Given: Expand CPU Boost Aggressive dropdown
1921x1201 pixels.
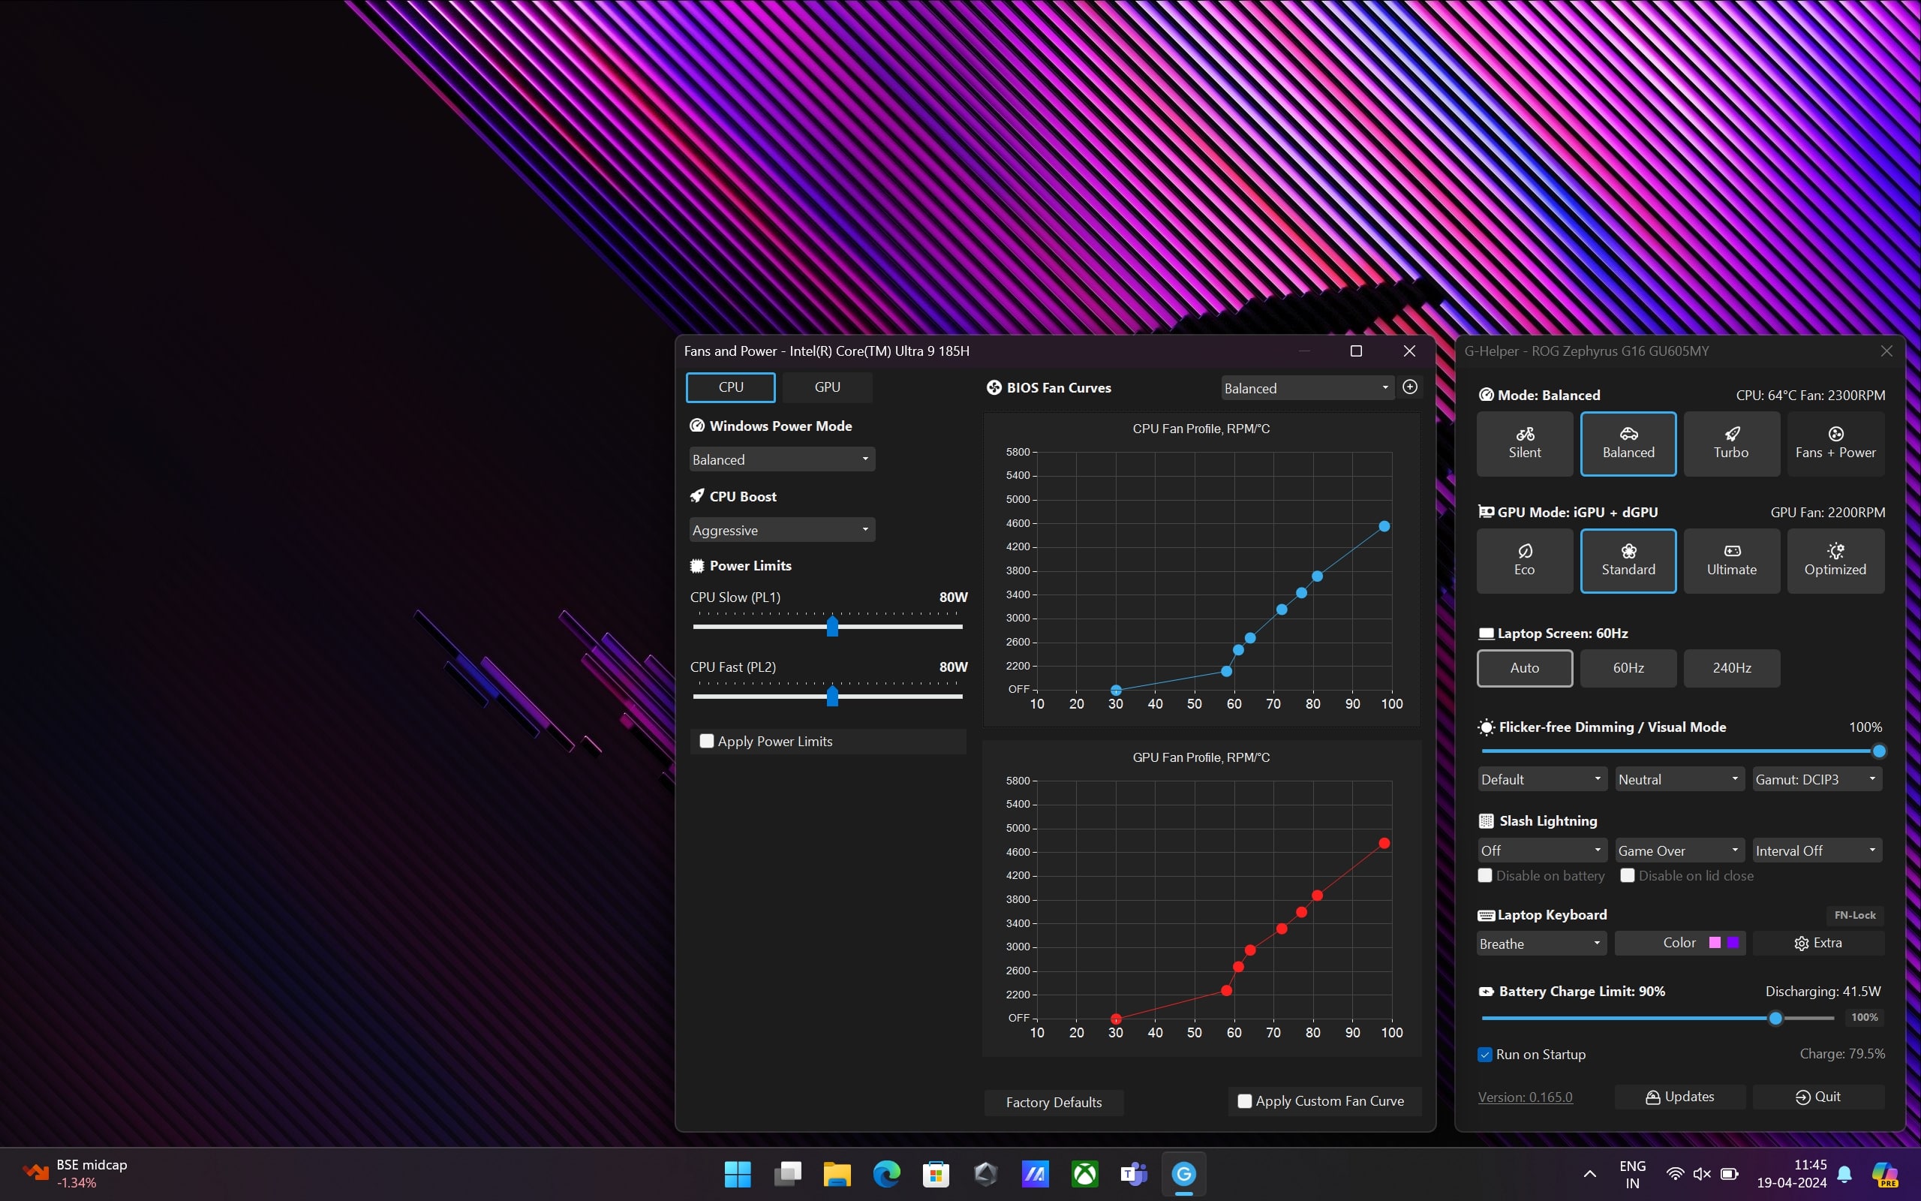Looking at the screenshot, I should [x=782, y=530].
